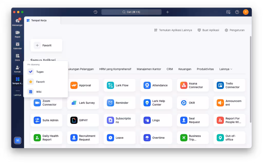Open the Daily Health Report app
The image size is (263, 163).
[46, 138]
